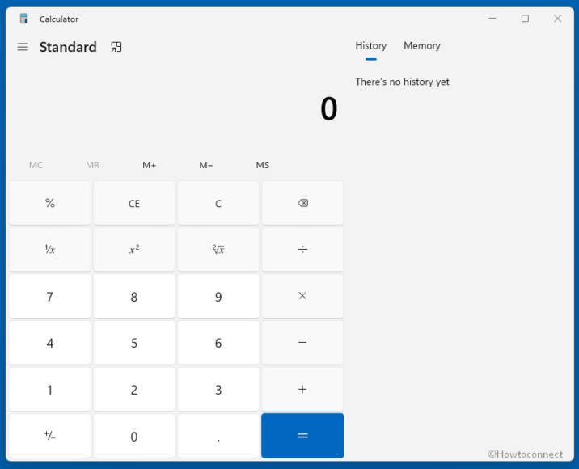Open the hamburger navigation menu
Viewport: 579px width, 469px height.
point(23,47)
